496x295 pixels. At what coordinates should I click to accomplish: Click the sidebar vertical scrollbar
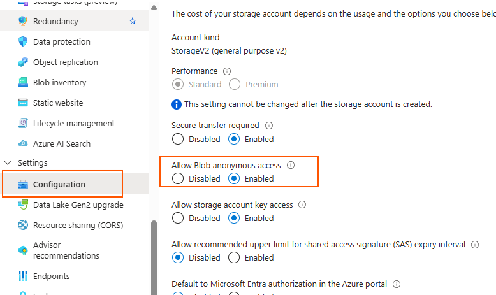154,255
